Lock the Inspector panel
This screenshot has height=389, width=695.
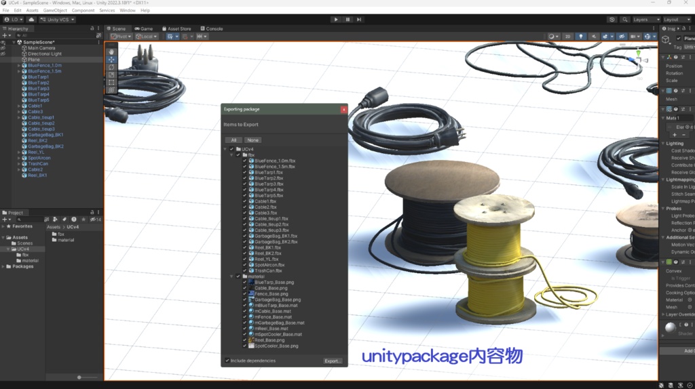[x=684, y=28]
